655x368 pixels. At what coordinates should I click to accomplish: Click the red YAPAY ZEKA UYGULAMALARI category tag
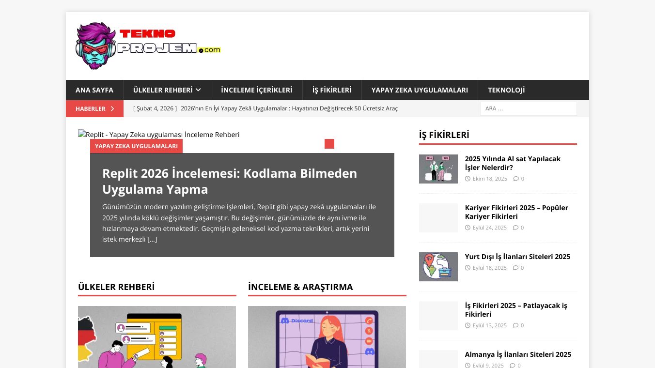[136, 146]
